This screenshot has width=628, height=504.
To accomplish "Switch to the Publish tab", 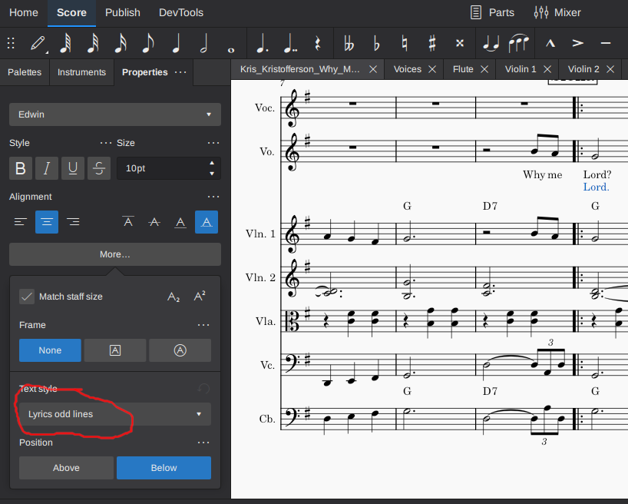I will pos(122,12).
